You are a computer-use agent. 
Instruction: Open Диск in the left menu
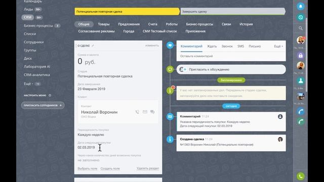coord(28,59)
